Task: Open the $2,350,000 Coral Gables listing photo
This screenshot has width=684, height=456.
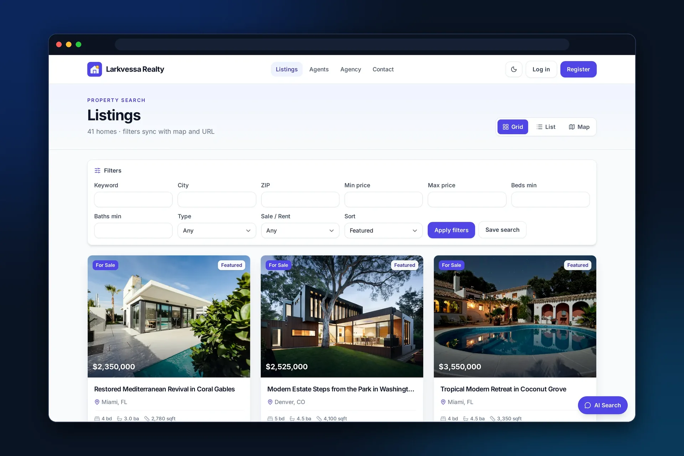Action: click(169, 316)
